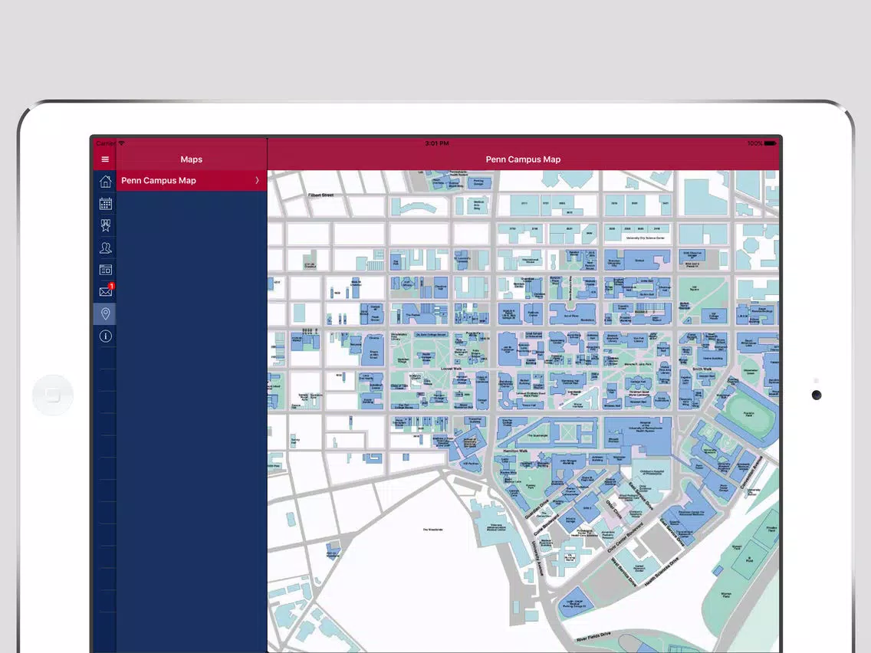Go to the Home section icon
Viewport: 871px width, 653px height.
pyautogui.click(x=105, y=181)
